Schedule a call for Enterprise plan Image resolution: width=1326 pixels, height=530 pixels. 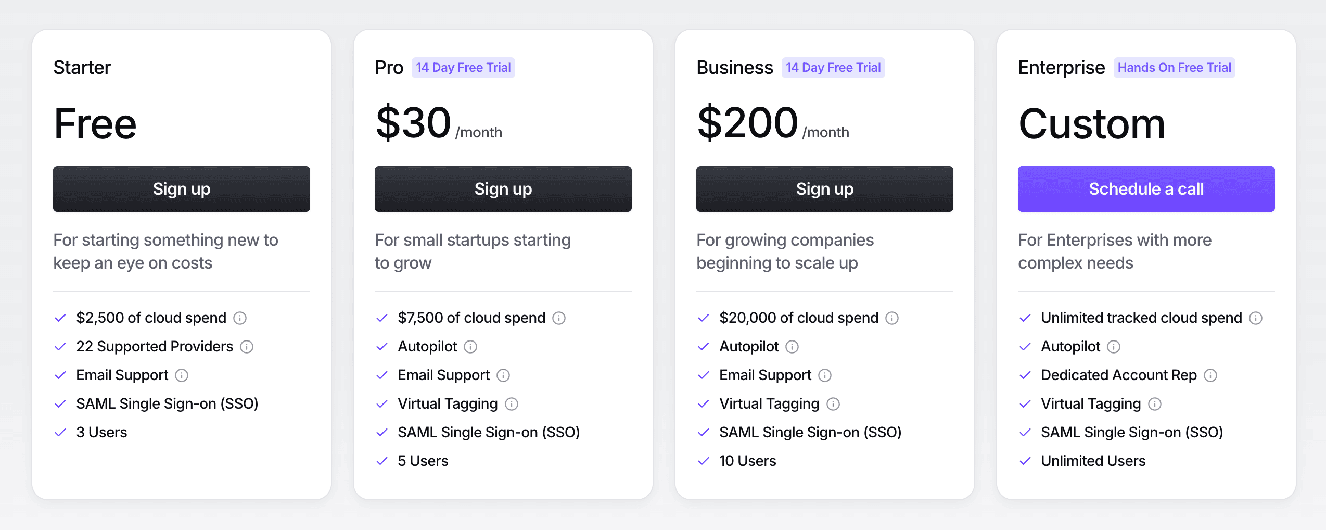pos(1145,188)
